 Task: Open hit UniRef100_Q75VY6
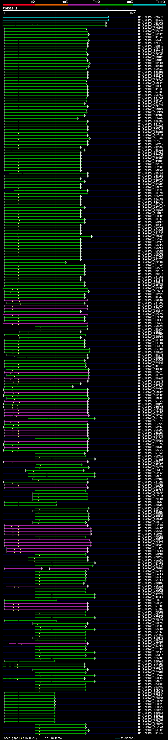(151, 25)
